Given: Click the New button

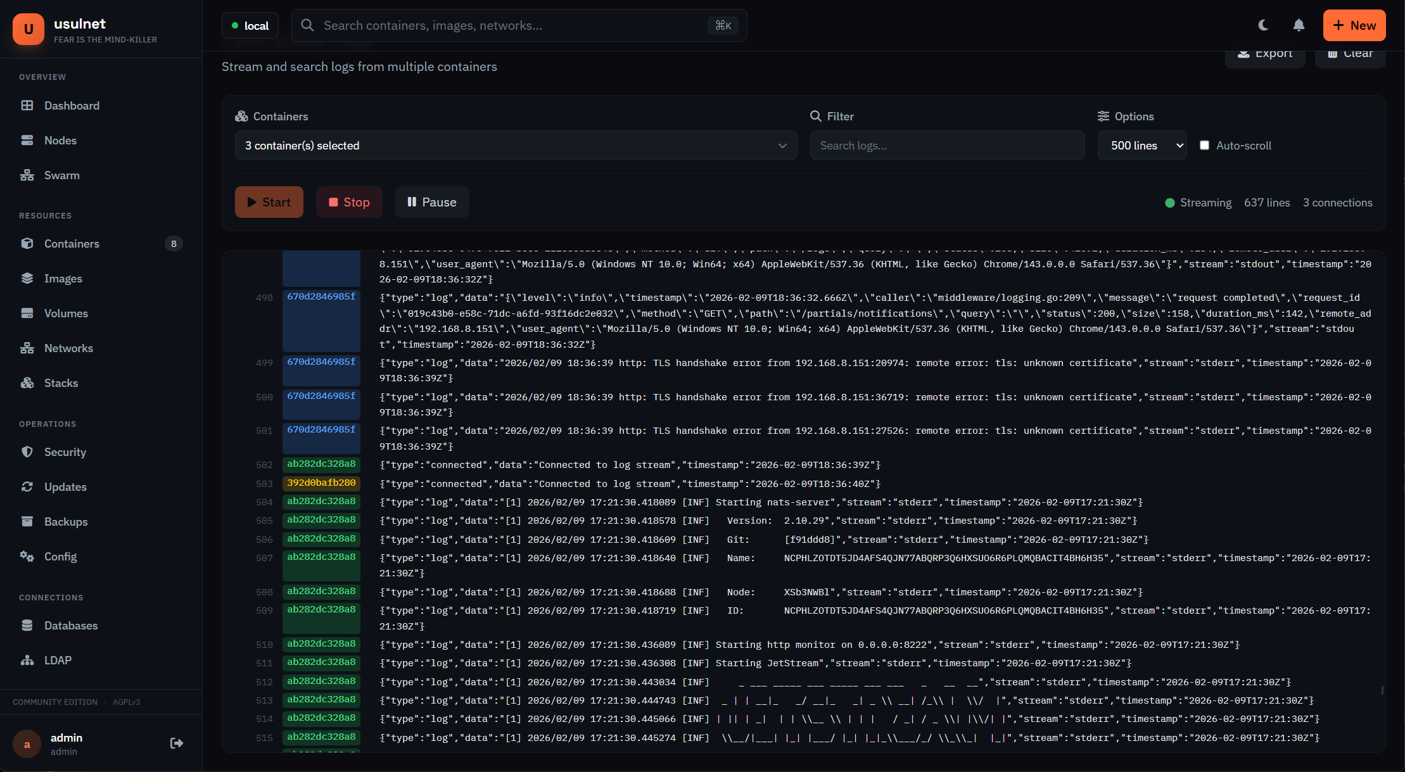Looking at the screenshot, I should [1354, 25].
